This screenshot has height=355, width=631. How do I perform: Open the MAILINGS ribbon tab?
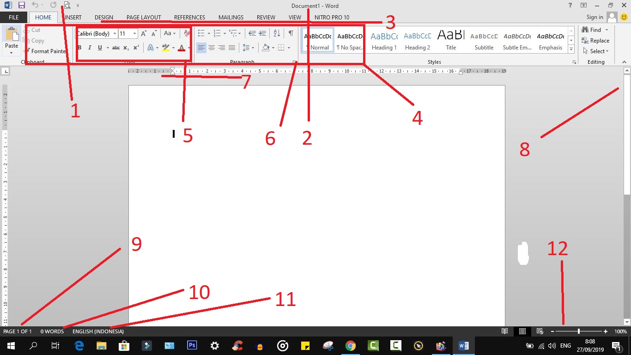231,17
